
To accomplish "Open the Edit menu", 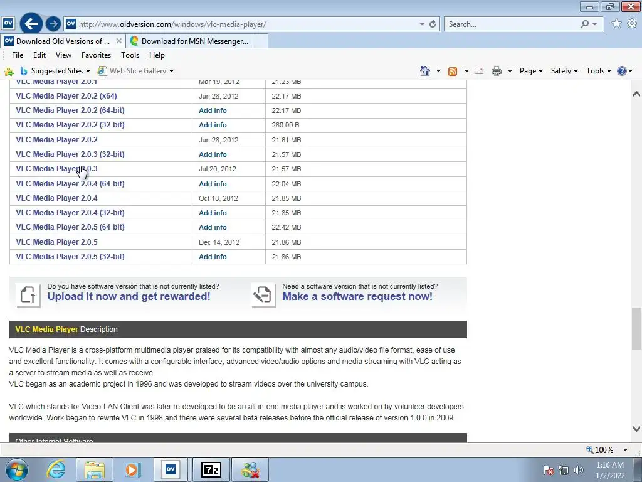I will (39, 55).
